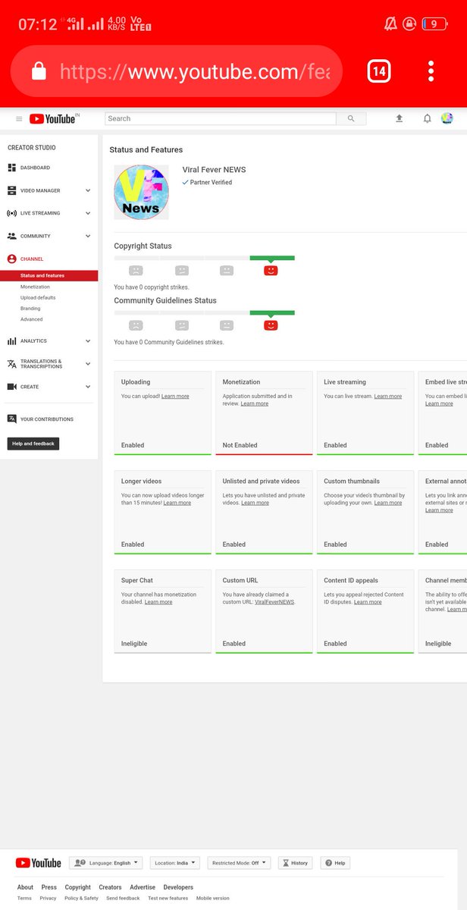Click the YouTube logo in the header

53,119
